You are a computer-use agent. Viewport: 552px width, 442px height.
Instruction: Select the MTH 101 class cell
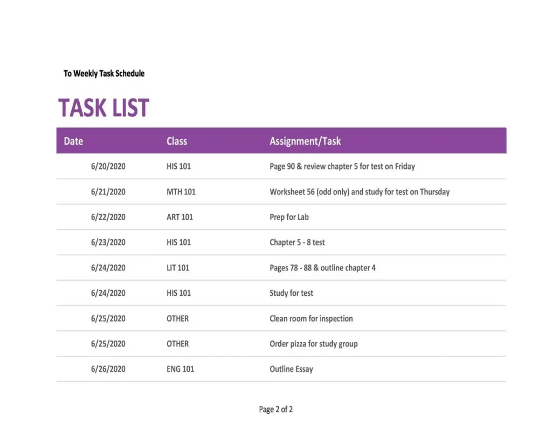(181, 192)
